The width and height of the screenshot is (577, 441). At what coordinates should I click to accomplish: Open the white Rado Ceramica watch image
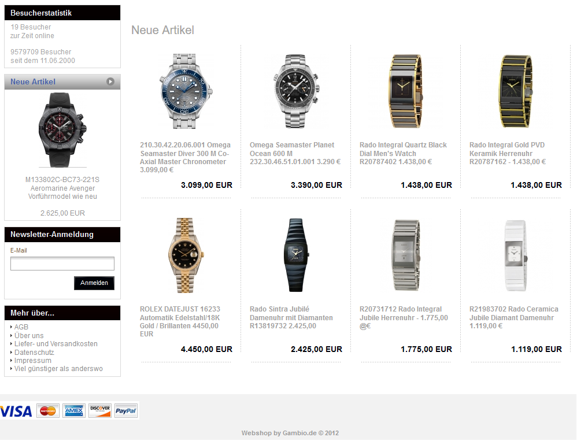(516, 255)
